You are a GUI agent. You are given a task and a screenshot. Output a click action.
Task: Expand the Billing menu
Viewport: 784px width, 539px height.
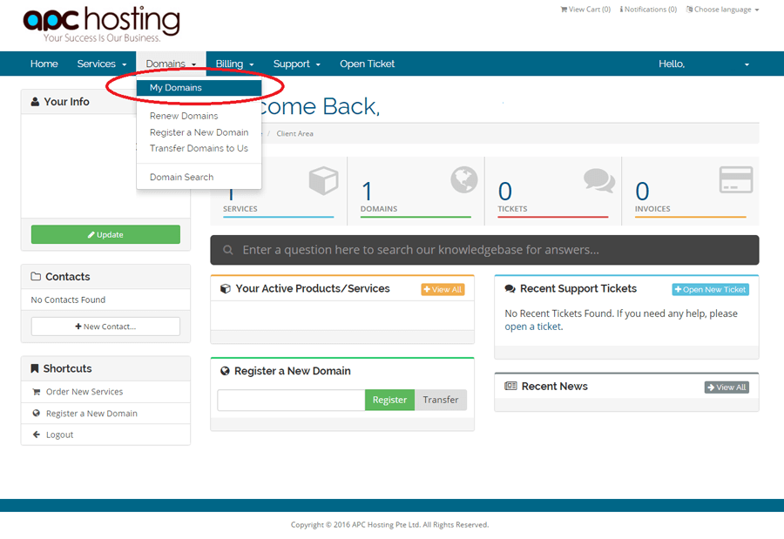pyautogui.click(x=234, y=64)
